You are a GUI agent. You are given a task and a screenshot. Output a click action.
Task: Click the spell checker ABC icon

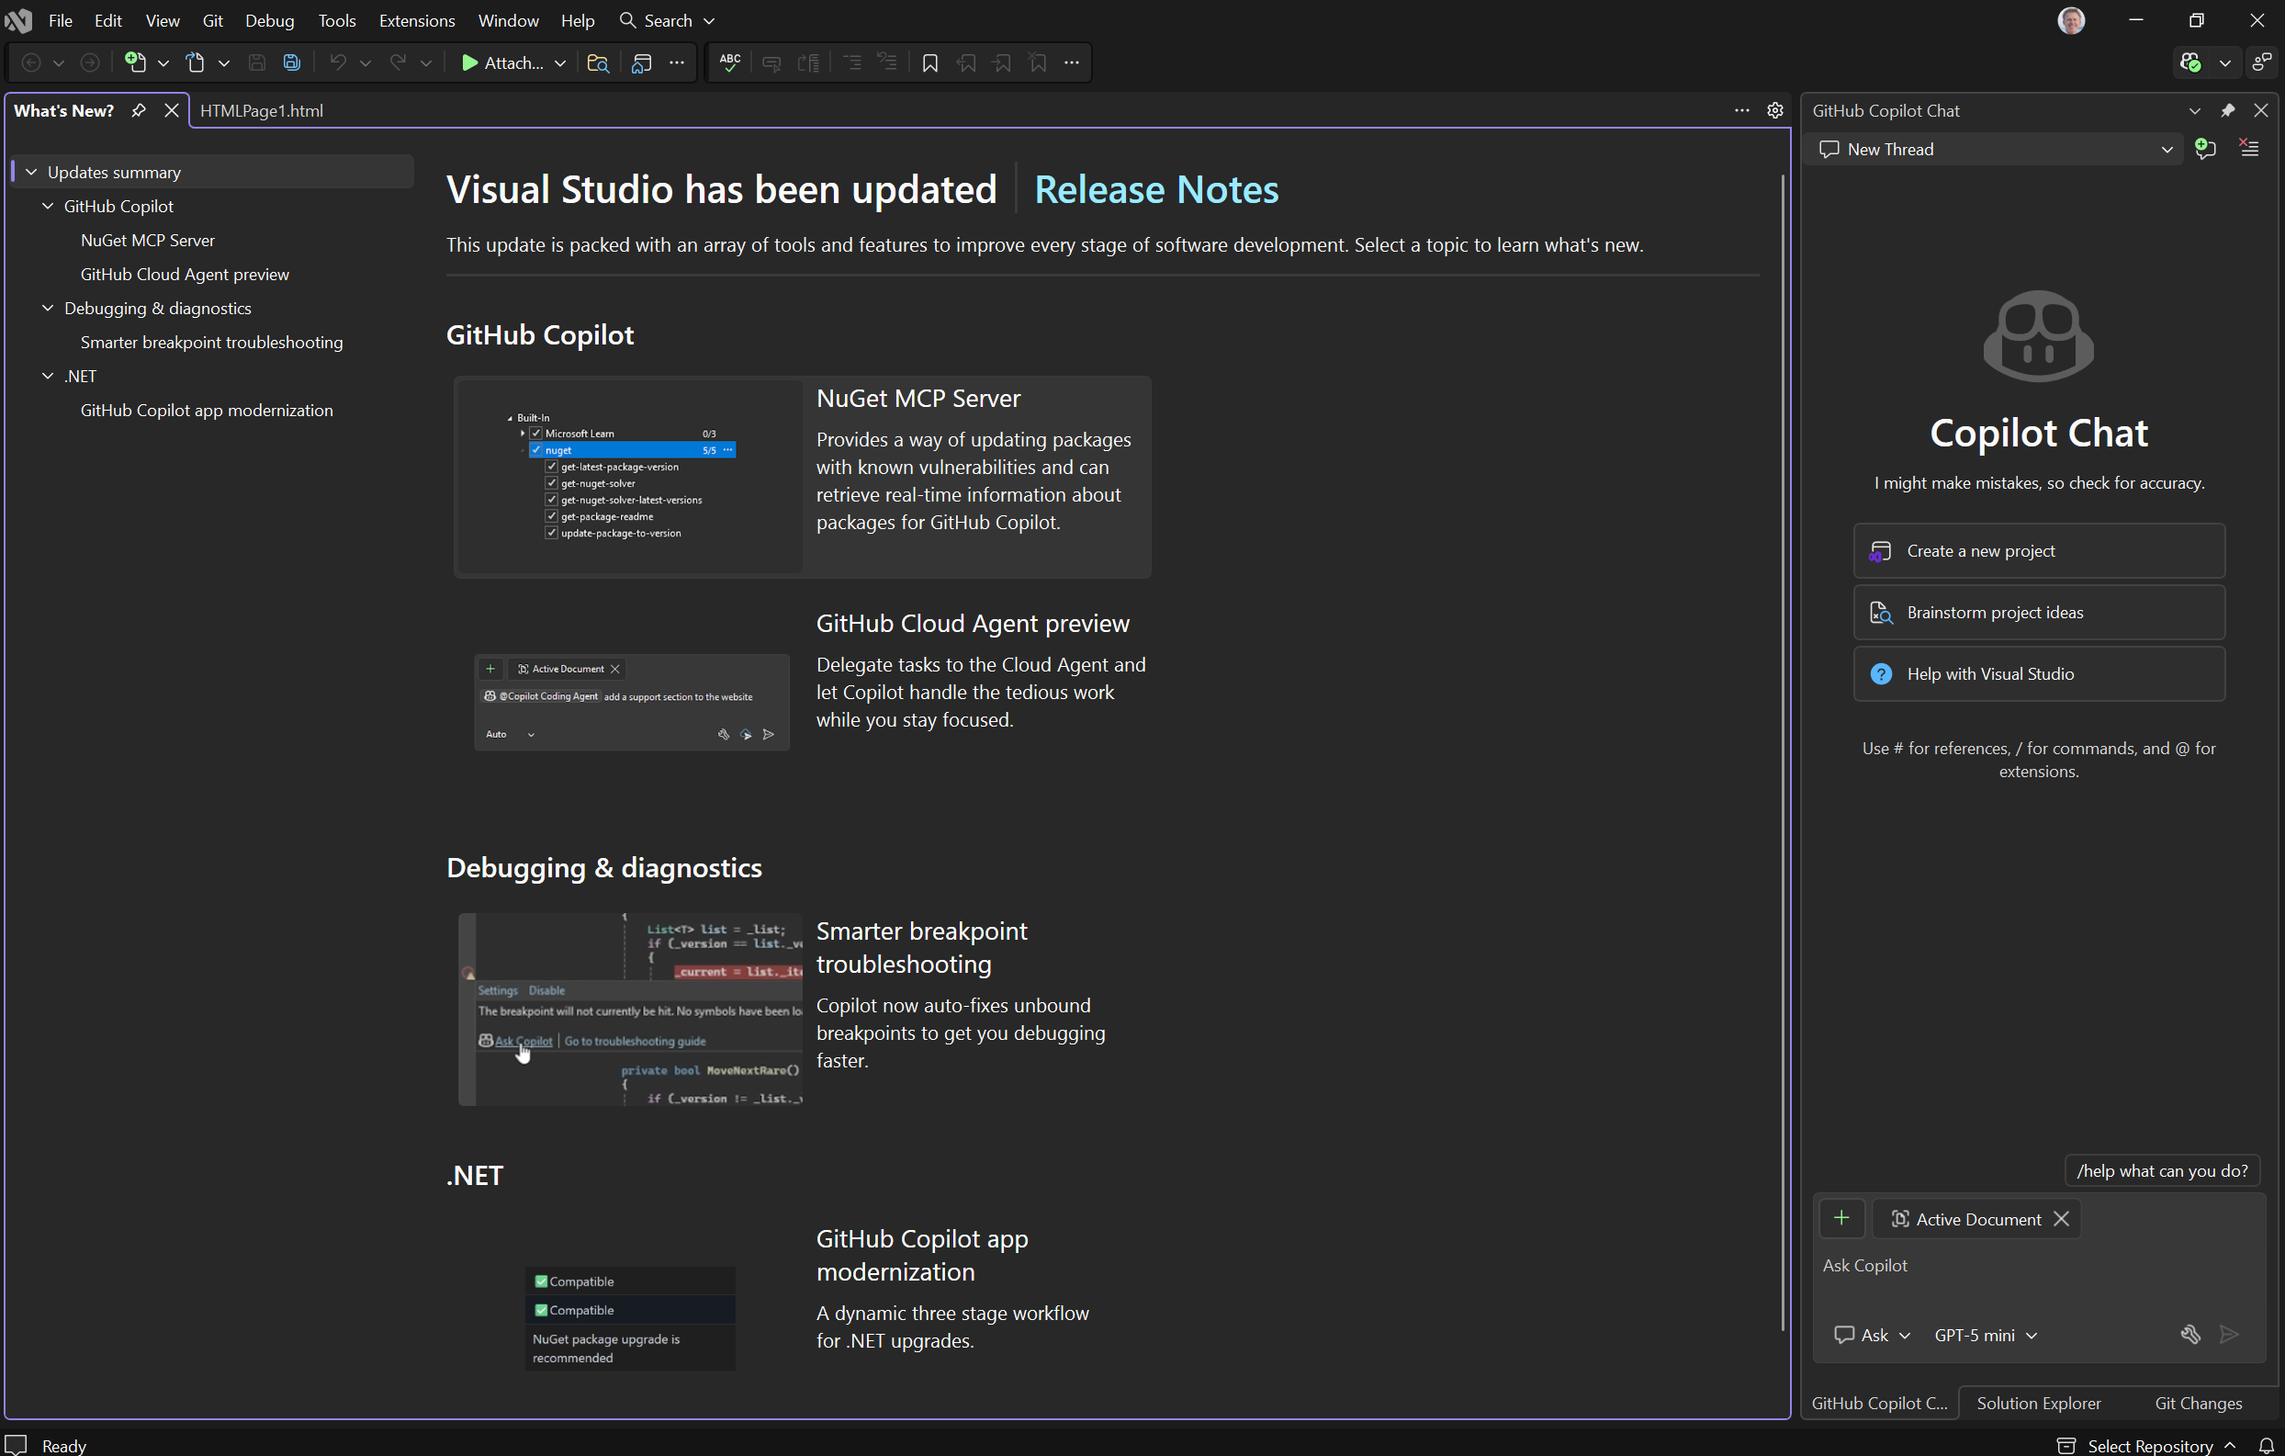pyautogui.click(x=730, y=62)
